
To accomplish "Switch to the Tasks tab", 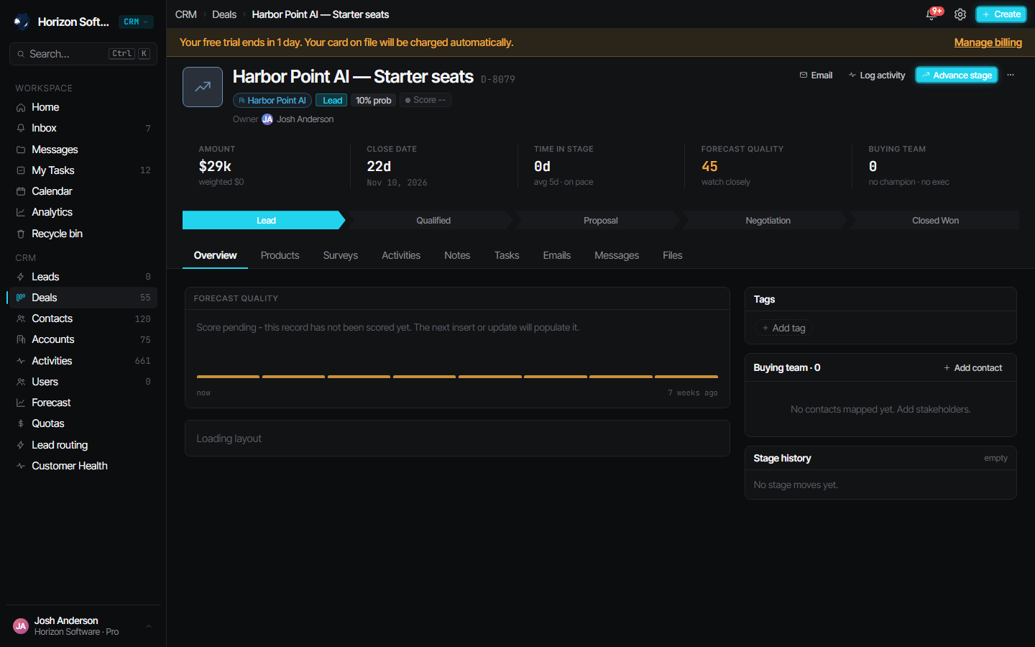I will point(507,255).
